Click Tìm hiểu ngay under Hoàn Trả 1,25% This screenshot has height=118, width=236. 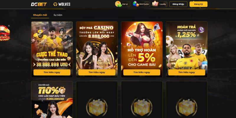point(187,72)
